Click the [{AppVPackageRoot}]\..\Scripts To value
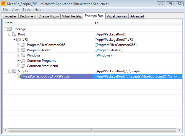The width and height of the screenshot is (185, 136). pos(117,71)
